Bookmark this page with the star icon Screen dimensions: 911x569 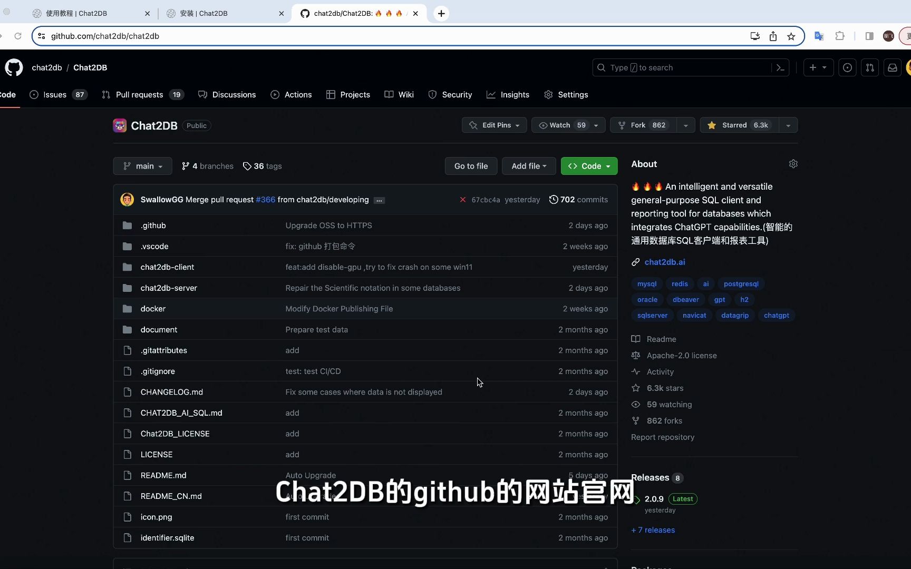tap(791, 36)
